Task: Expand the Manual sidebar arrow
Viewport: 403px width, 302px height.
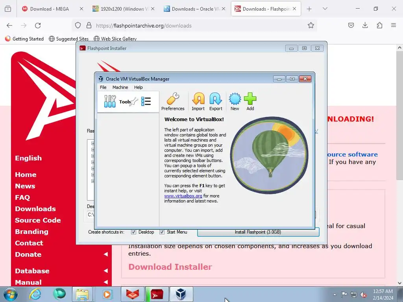Action: [105, 282]
